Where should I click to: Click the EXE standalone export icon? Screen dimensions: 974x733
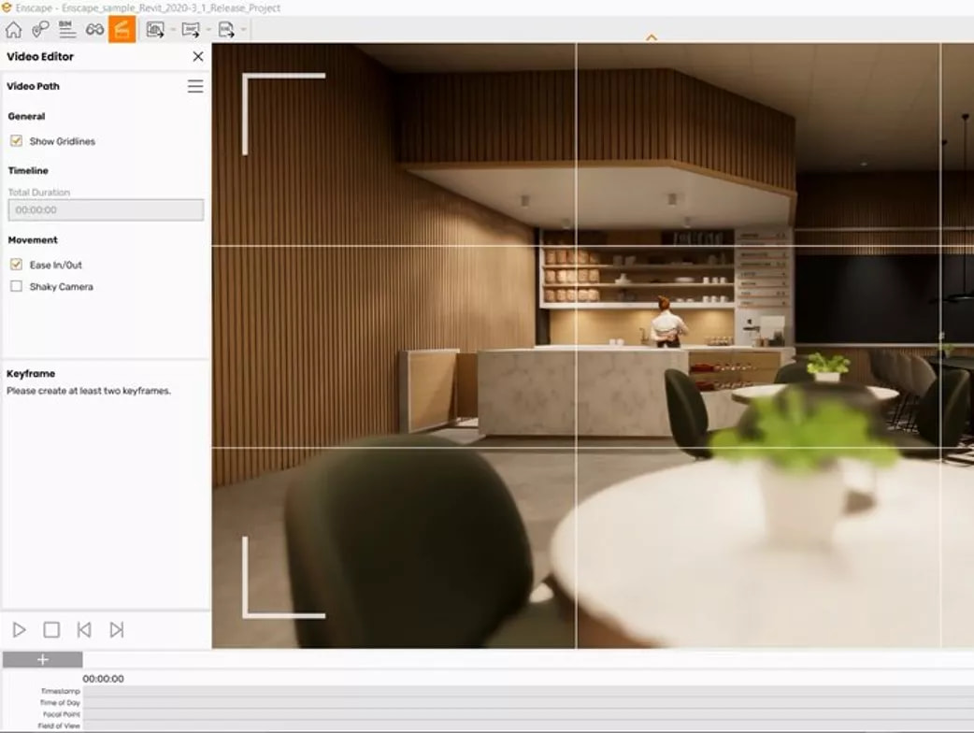click(226, 29)
